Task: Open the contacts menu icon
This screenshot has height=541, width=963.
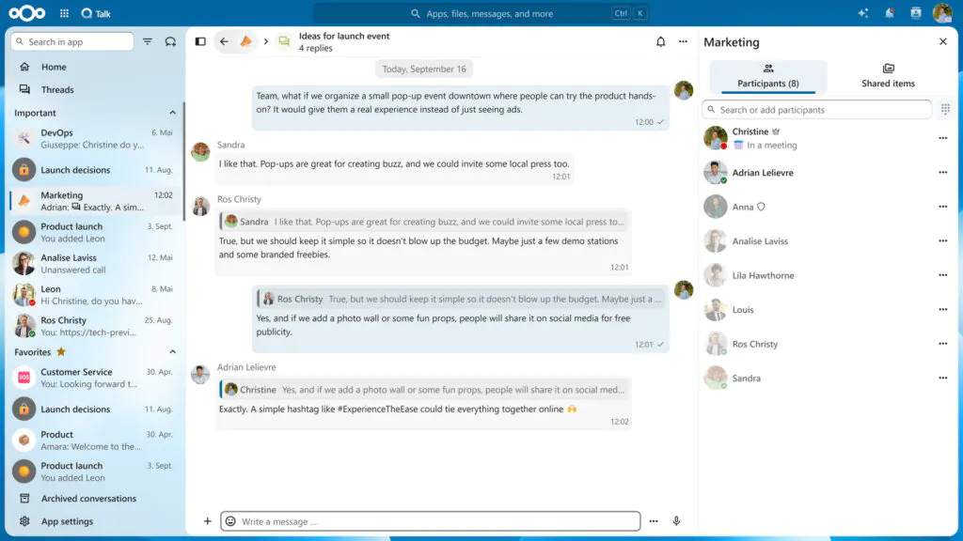Action: pos(916,13)
